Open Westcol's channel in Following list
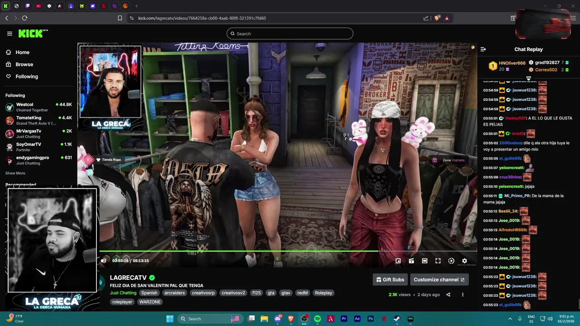The image size is (580, 326). tap(39, 107)
